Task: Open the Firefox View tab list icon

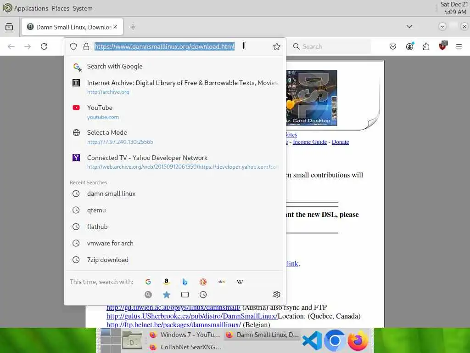Action: point(9,27)
